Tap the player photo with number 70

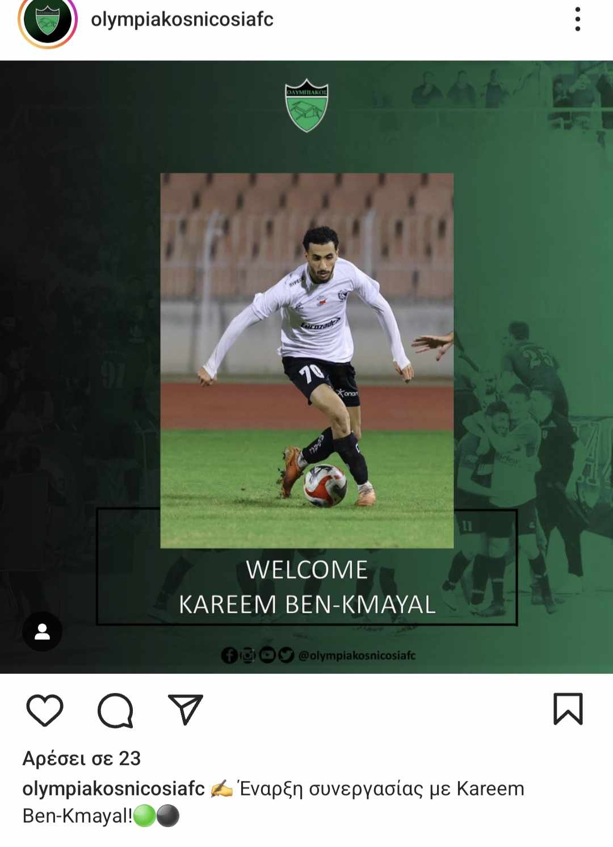click(306, 360)
